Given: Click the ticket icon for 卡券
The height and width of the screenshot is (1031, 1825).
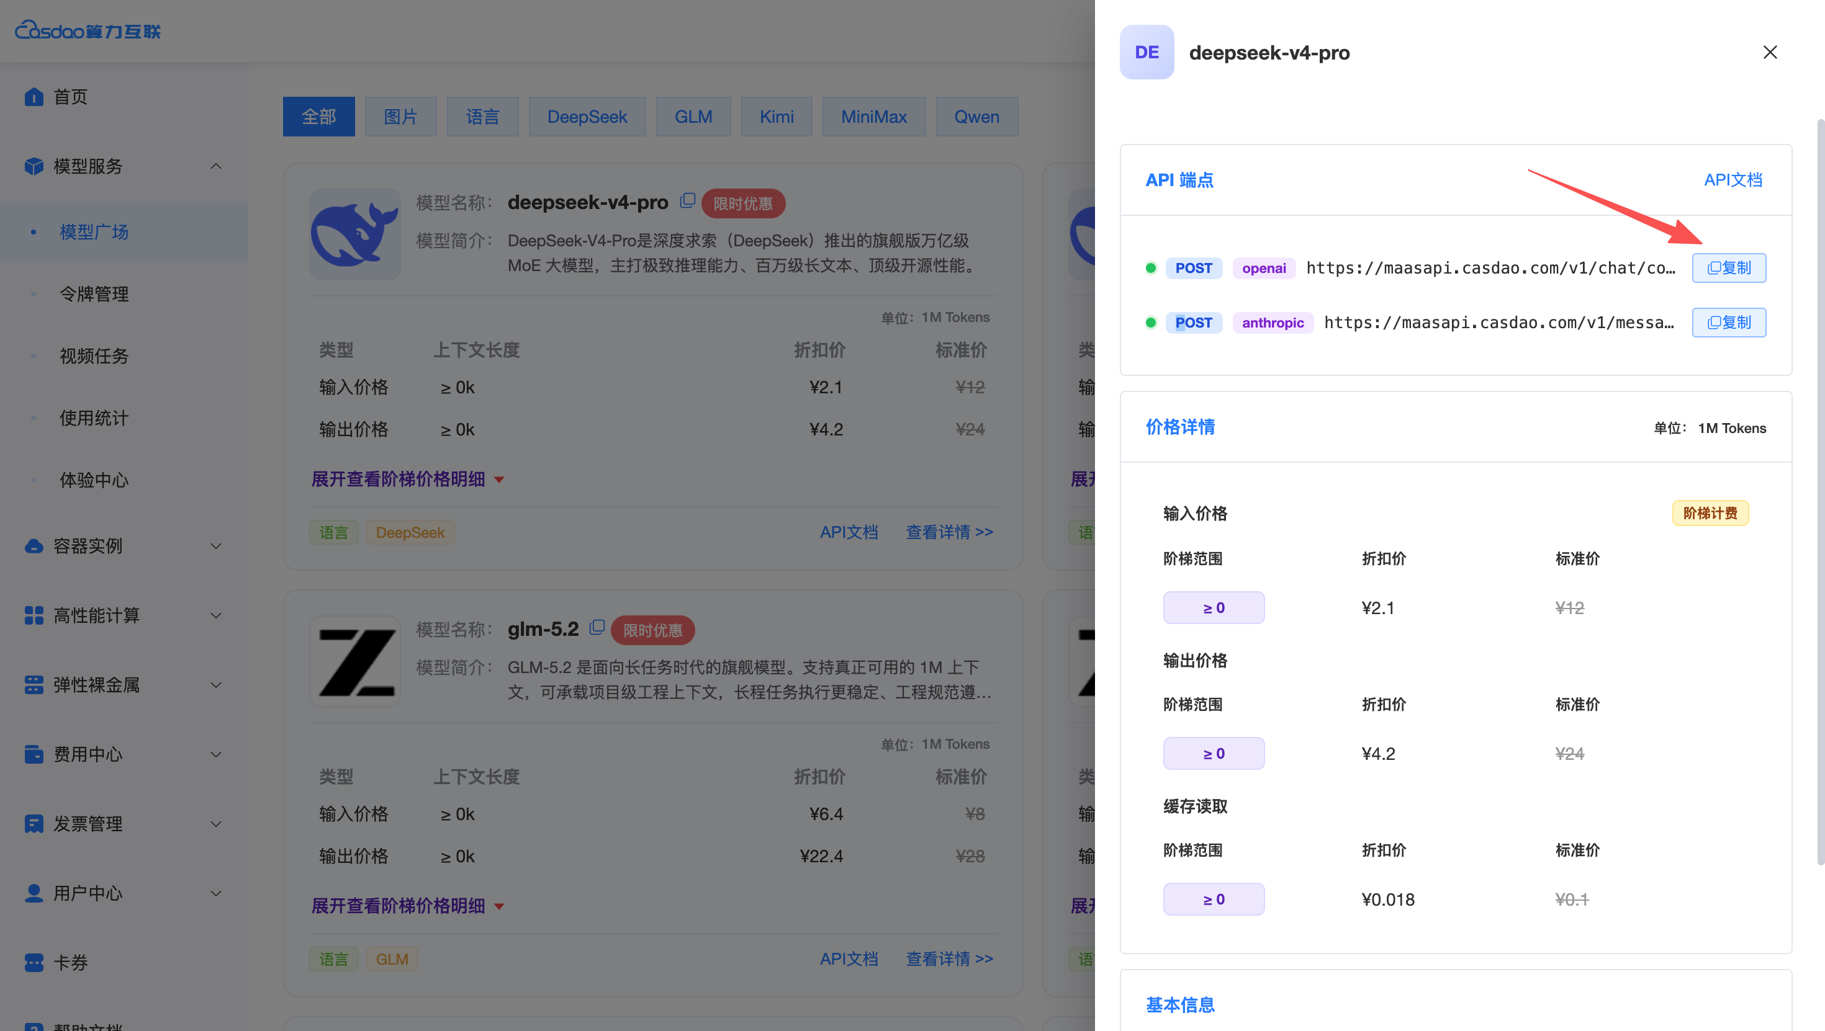Looking at the screenshot, I should [34, 962].
